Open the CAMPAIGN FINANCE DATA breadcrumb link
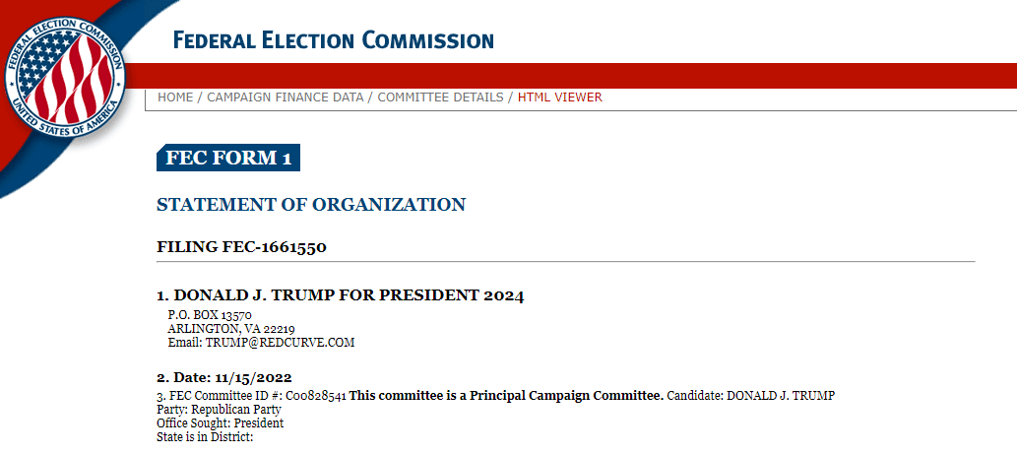 pos(285,97)
